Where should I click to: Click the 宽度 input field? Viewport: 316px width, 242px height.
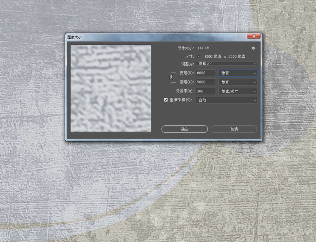click(x=205, y=73)
